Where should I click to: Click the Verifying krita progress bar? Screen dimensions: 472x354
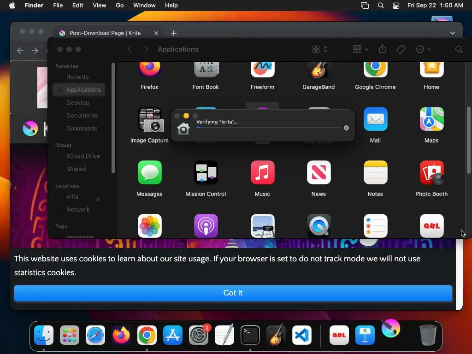click(268, 128)
